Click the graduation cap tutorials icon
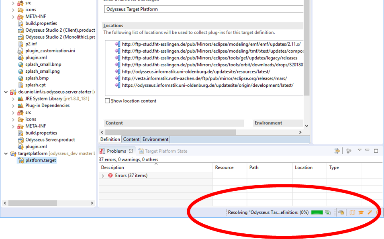This screenshot has height=239, width=384. tap(361, 212)
